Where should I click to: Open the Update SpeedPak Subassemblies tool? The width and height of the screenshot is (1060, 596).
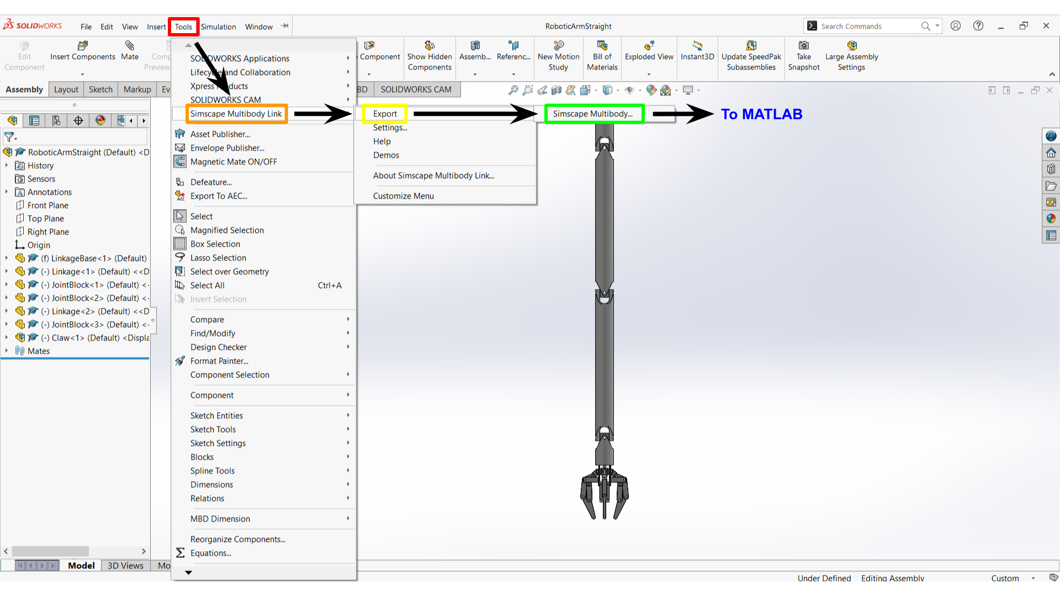tap(751, 46)
